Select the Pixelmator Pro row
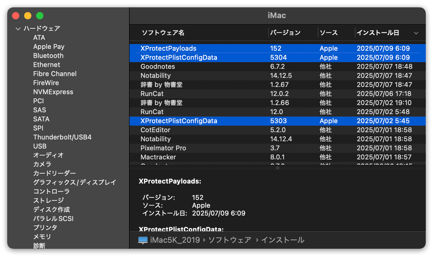 pos(277,148)
